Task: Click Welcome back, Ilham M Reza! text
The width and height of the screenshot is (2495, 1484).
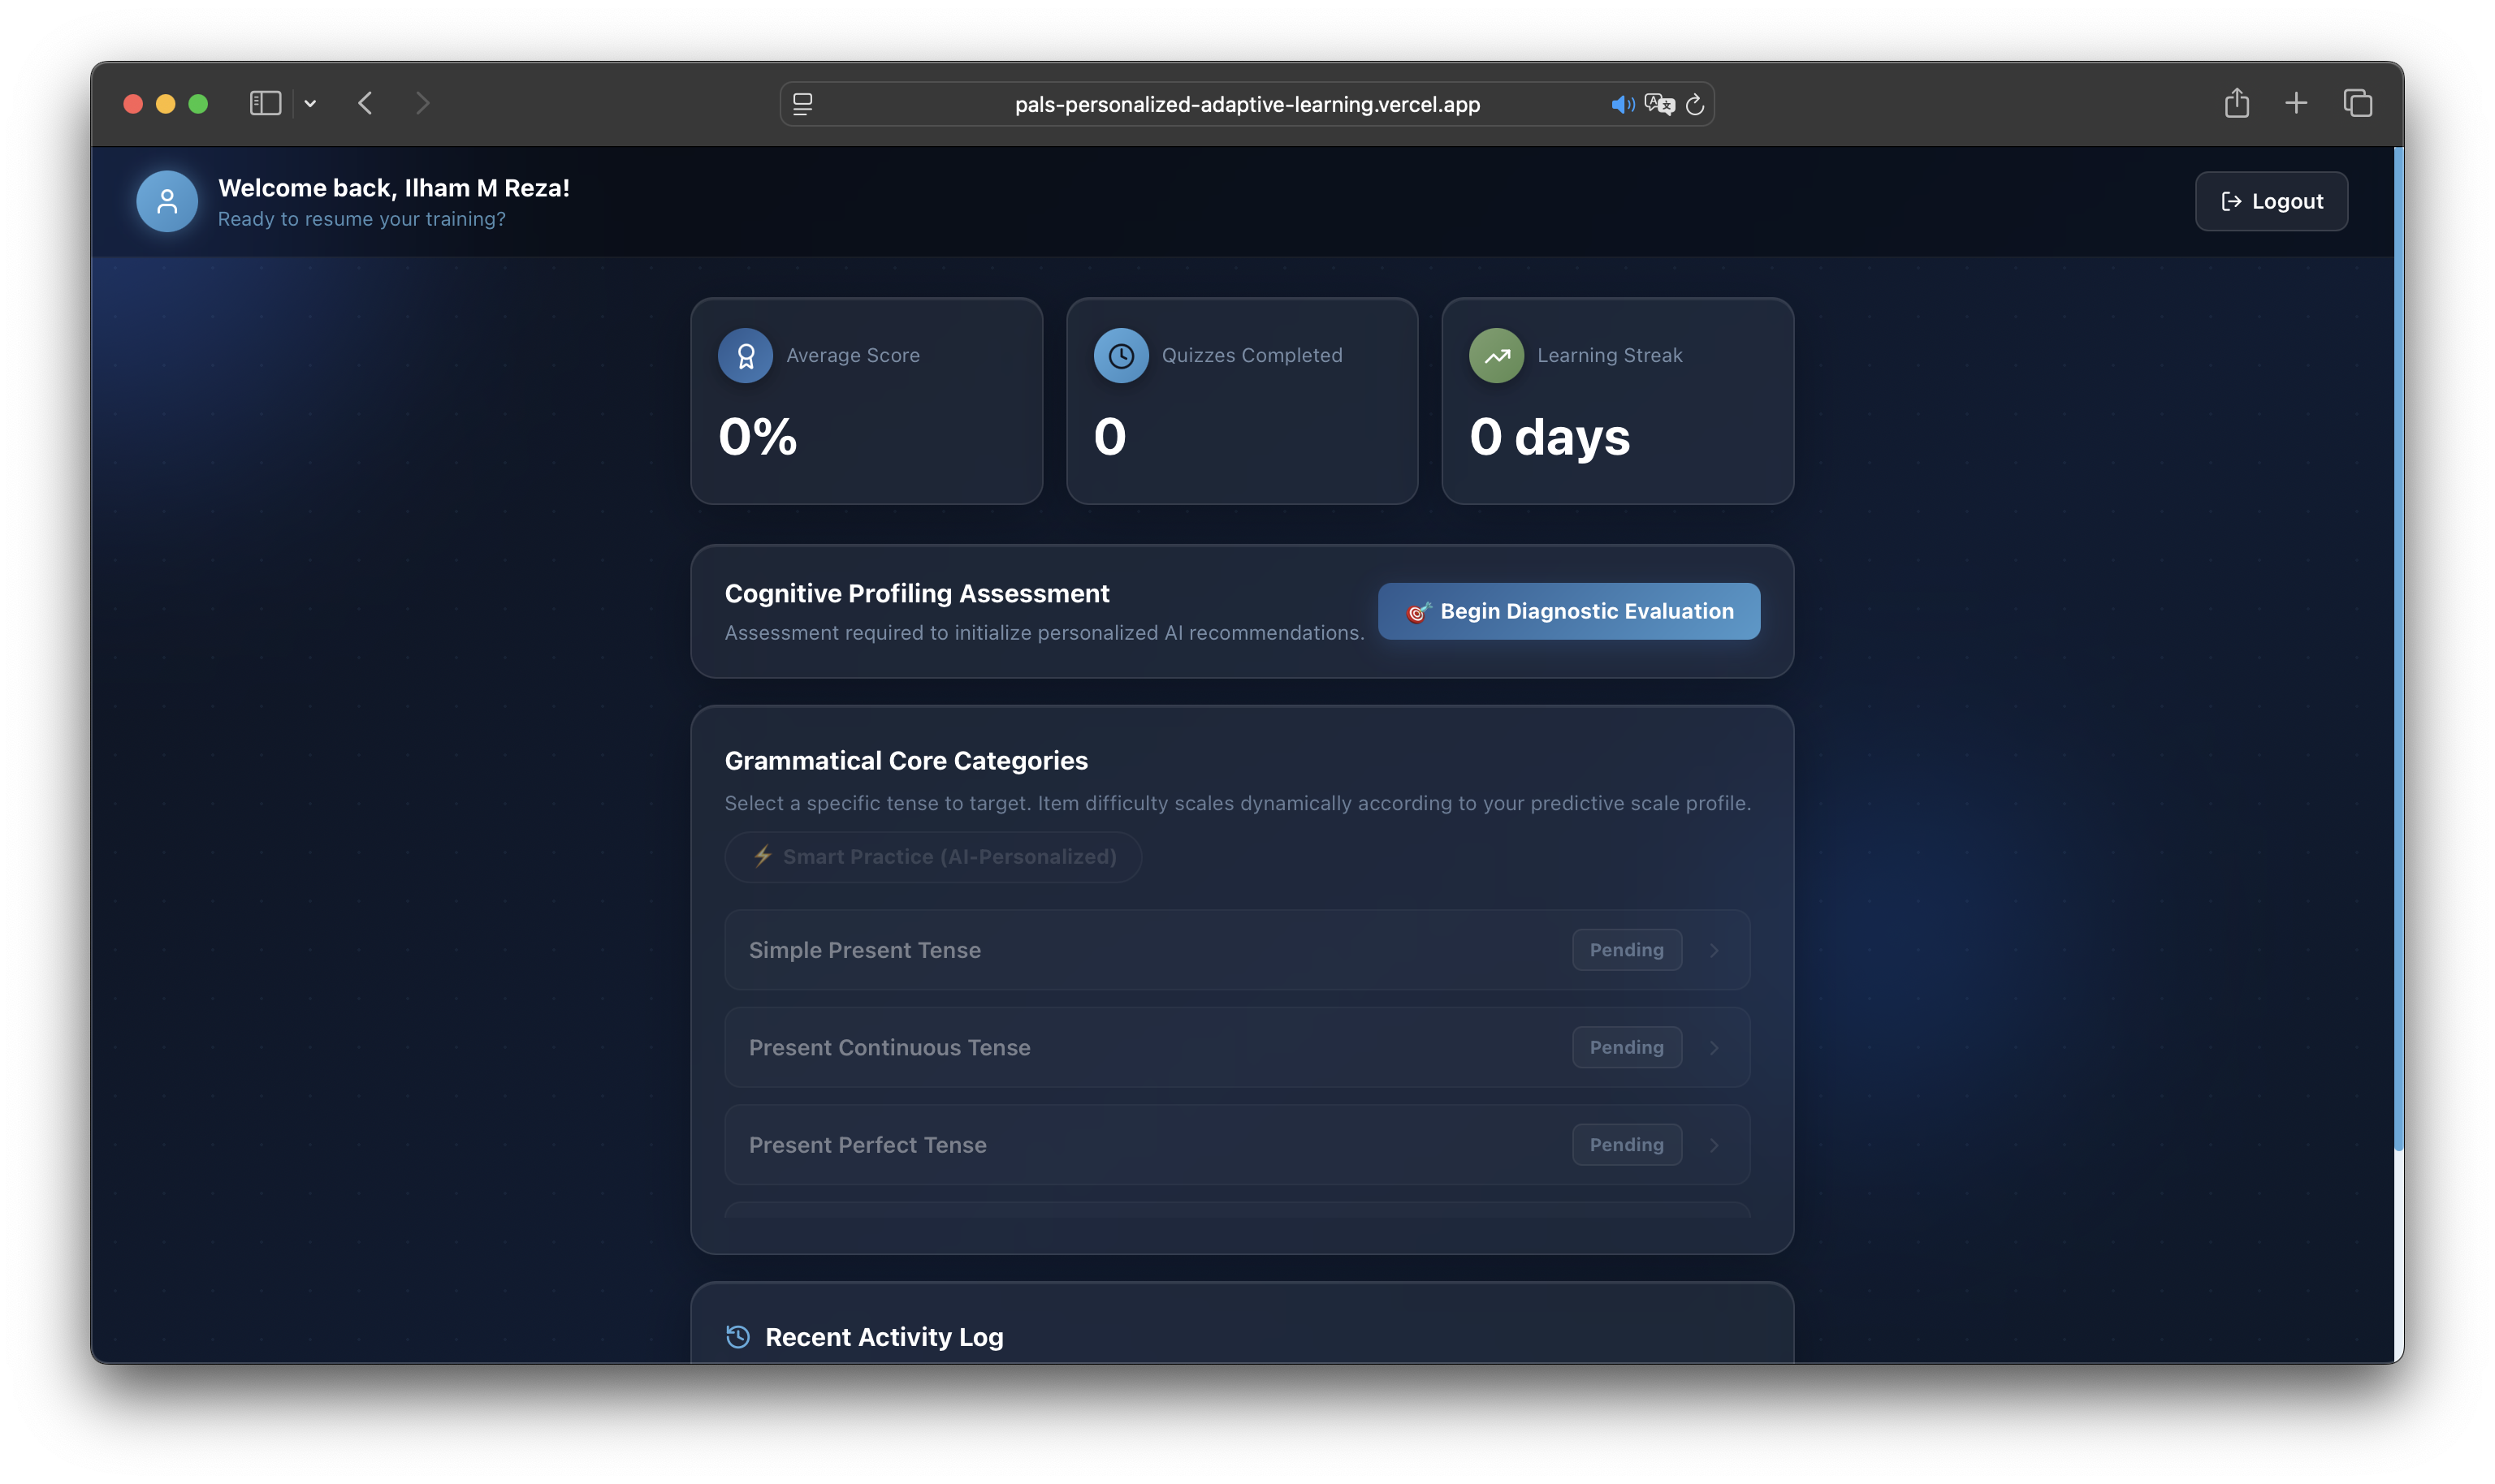Action: (393, 188)
